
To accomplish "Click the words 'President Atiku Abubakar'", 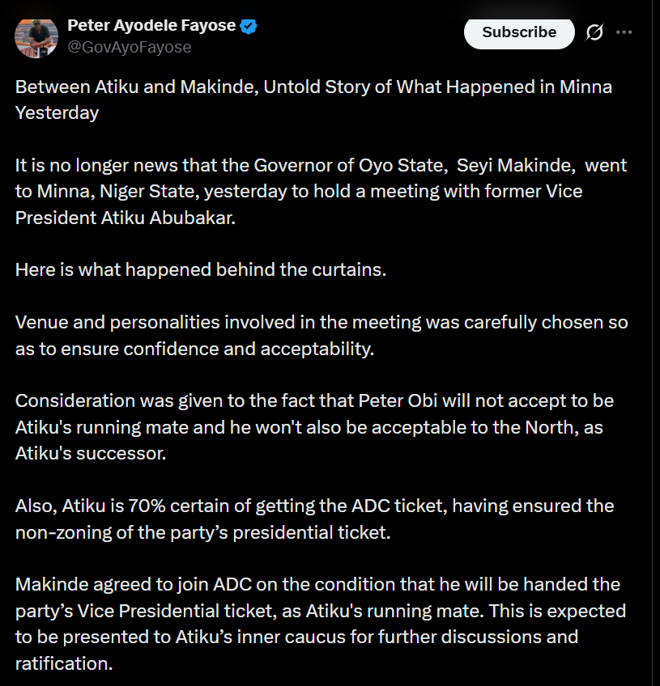I will tap(125, 218).
